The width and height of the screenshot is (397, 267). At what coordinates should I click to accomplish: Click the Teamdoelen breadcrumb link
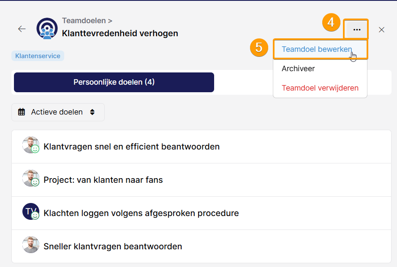click(84, 21)
